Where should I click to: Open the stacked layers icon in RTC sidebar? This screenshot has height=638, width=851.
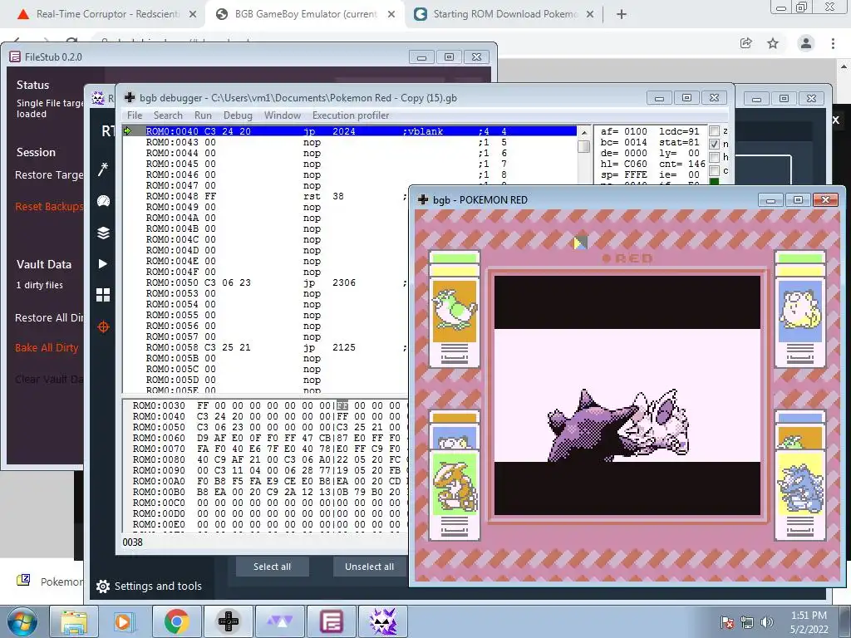click(103, 233)
